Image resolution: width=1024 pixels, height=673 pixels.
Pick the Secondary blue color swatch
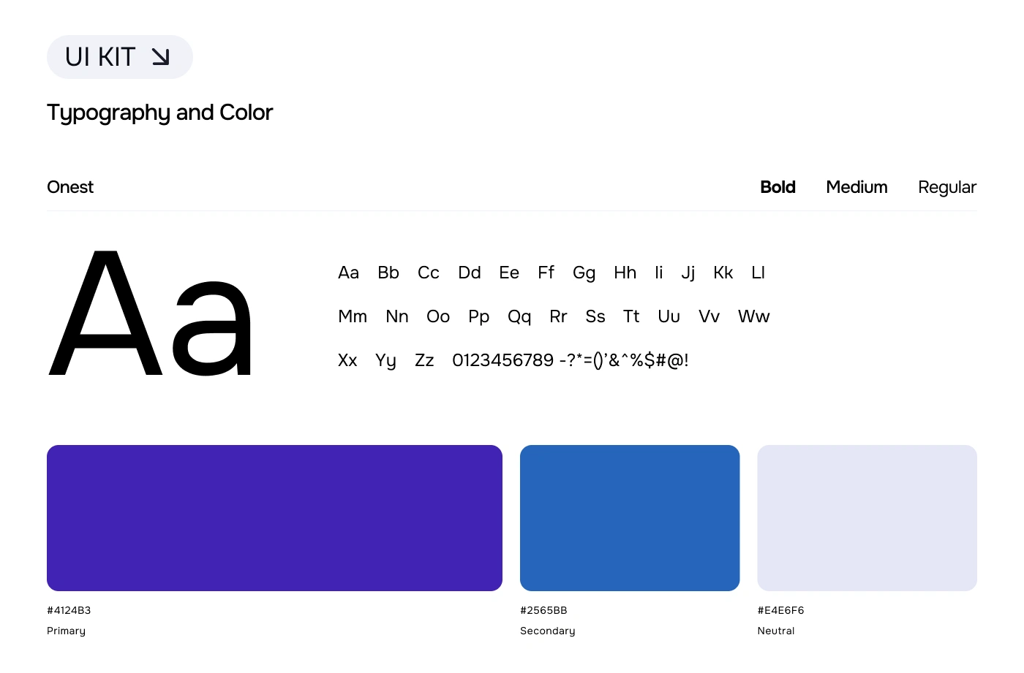[x=630, y=518]
